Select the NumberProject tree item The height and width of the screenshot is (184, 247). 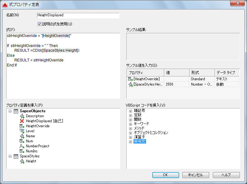[x=38, y=146]
